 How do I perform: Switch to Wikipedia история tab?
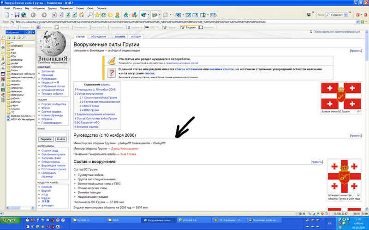point(136,37)
